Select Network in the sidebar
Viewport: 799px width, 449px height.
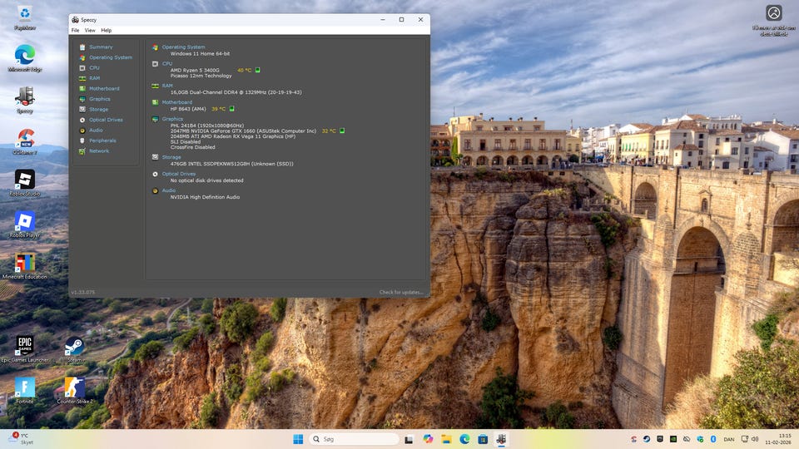[99, 150]
